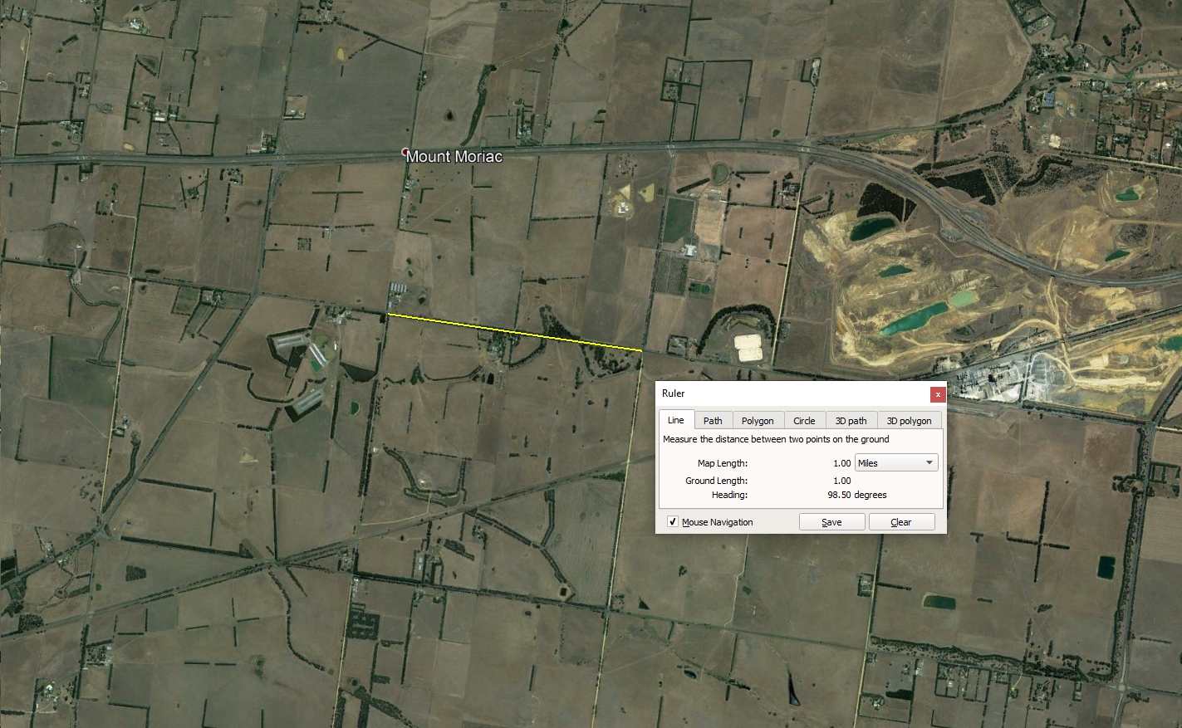This screenshot has height=728, width=1182.
Task: Click the Mount Moriac text label
Action: pyautogui.click(x=454, y=156)
